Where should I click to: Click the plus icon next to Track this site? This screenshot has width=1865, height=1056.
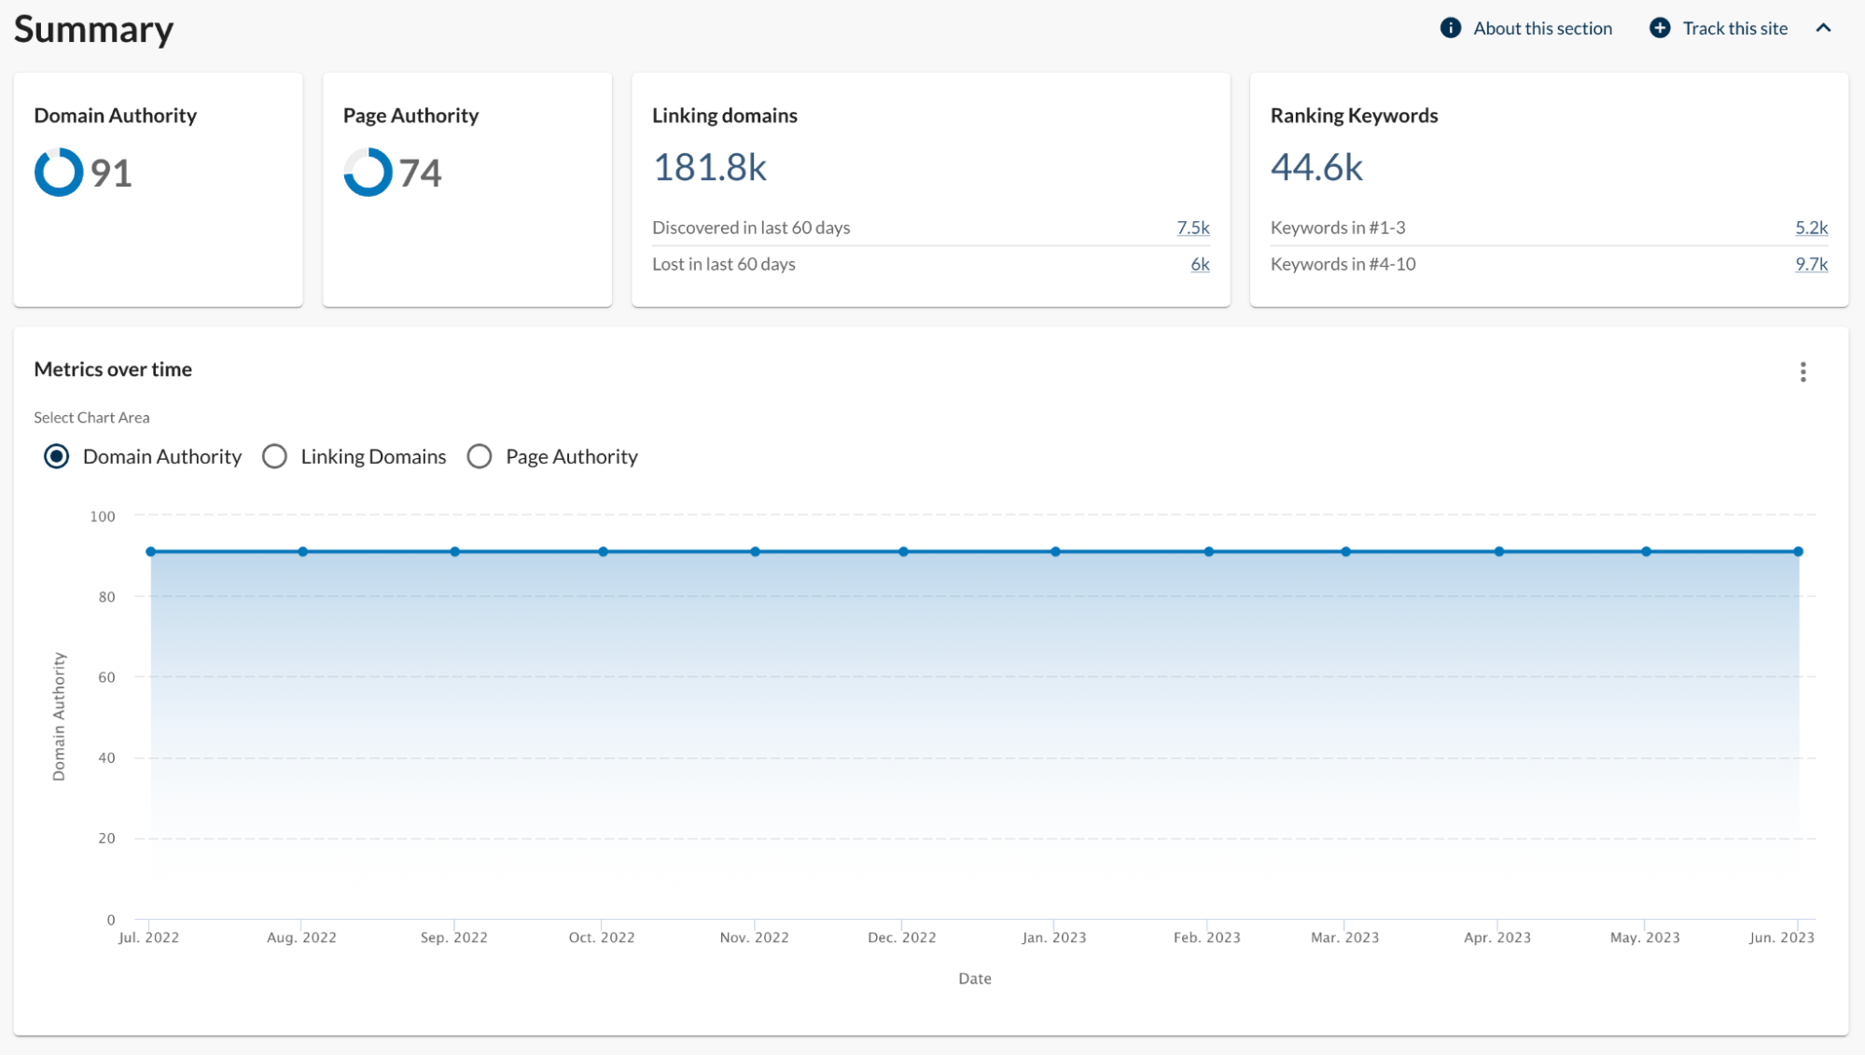(1660, 27)
